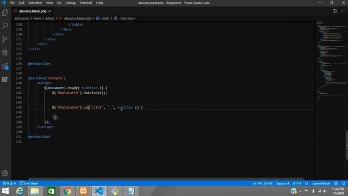Viewport: 348px width, 196px height.
Task: Click the feedback smiley icon
Action: 336,183
